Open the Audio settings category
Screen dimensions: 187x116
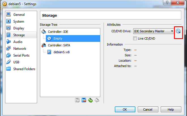tap(18, 42)
